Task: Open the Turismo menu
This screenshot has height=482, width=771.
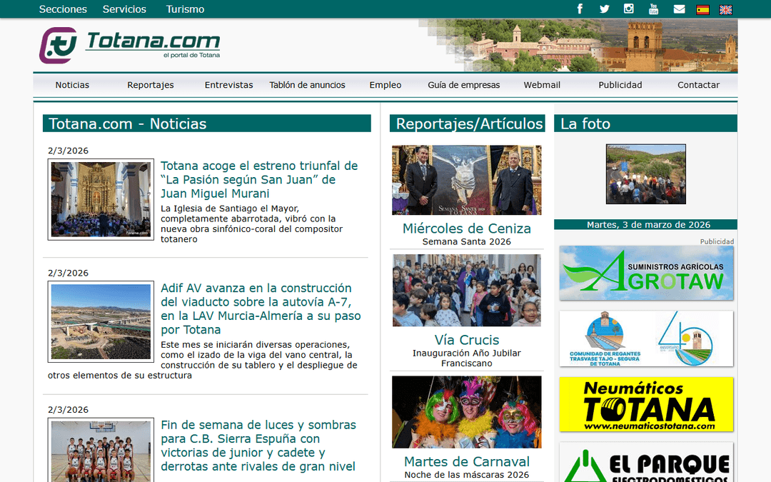Action: coord(185,9)
